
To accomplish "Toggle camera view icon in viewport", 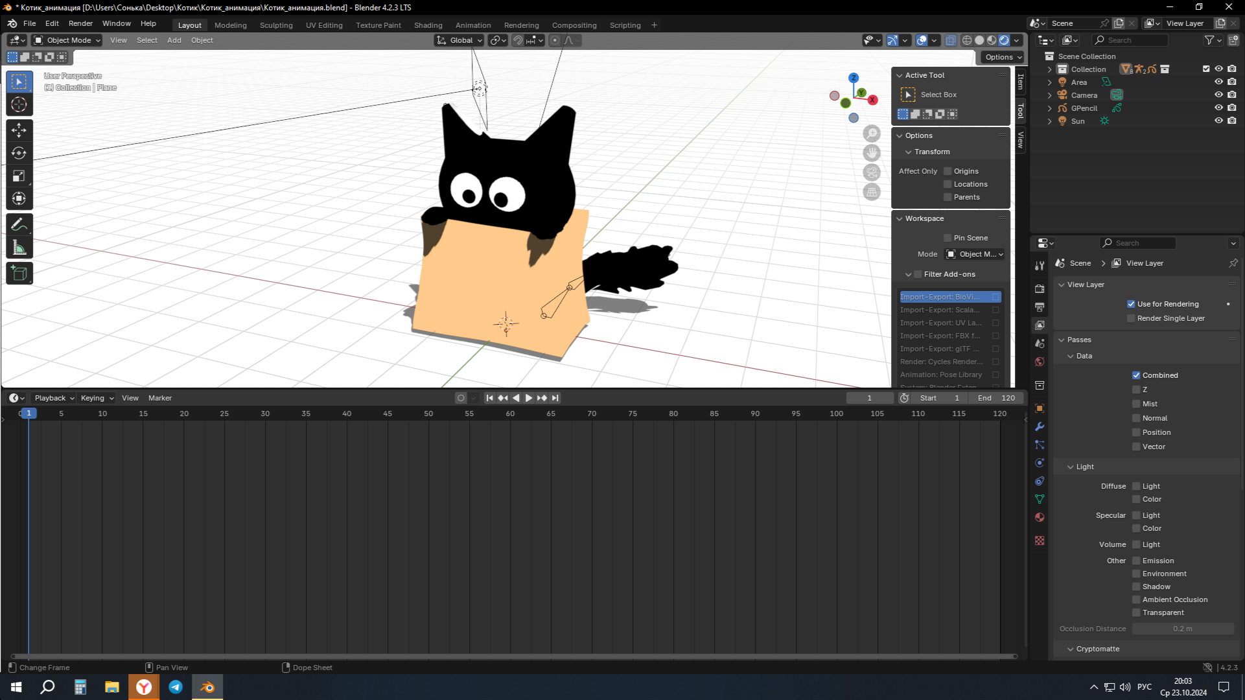I will pyautogui.click(x=872, y=172).
